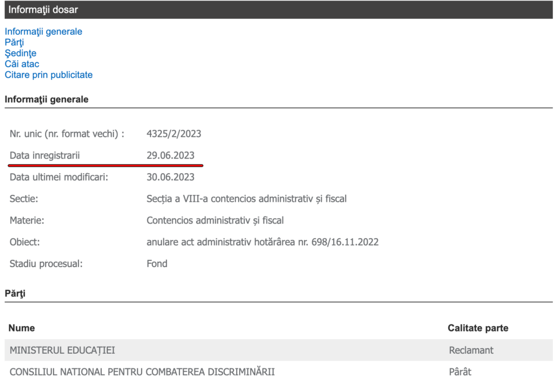Click the Nume column header

(x=22, y=328)
